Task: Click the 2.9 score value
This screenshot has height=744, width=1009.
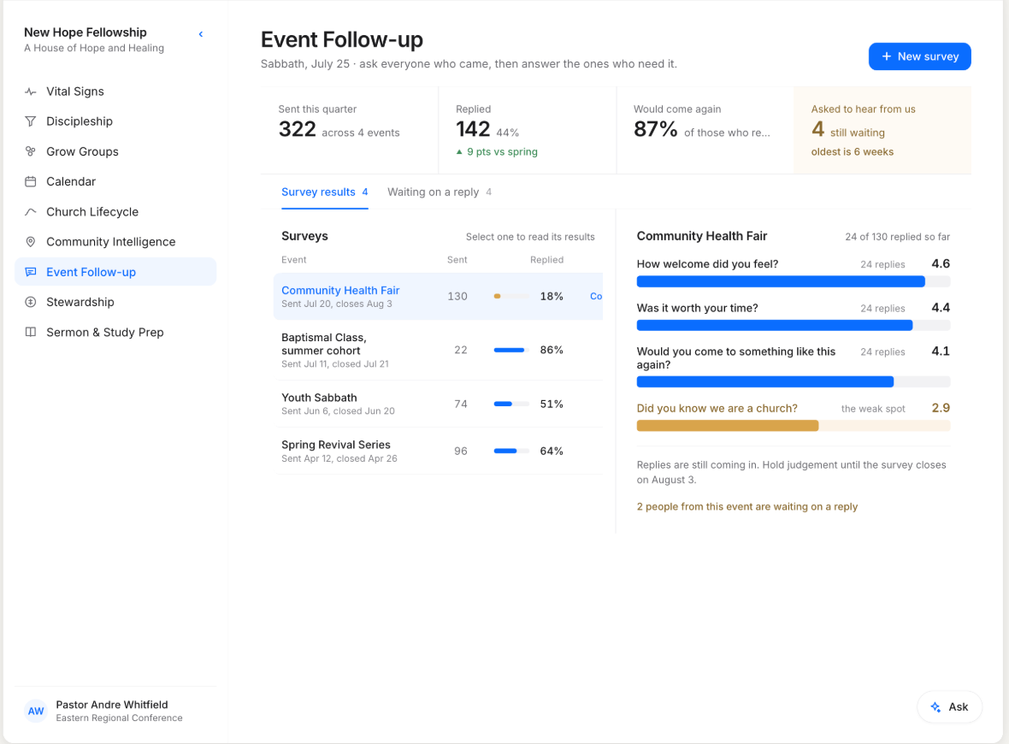Action: point(941,408)
